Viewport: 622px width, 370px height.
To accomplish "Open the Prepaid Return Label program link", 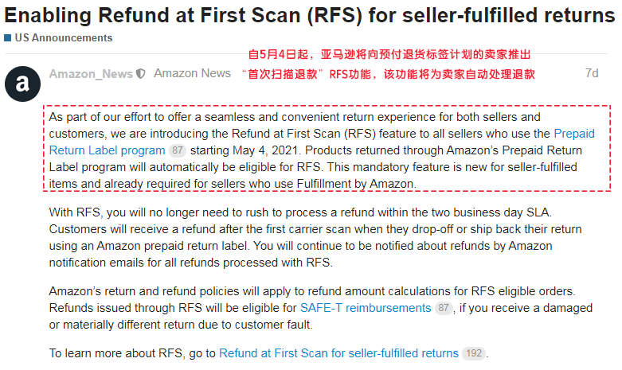I will pos(107,150).
